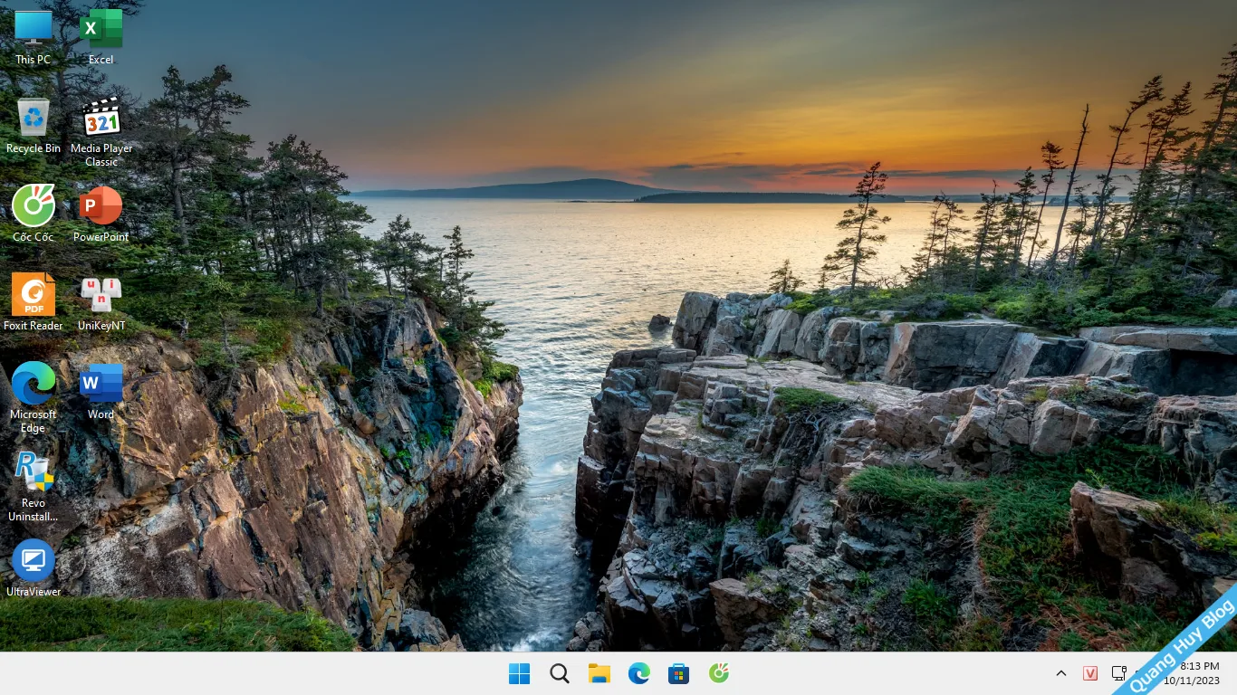Select the Foxit Reader desktop shortcut
The width and height of the screenshot is (1237, 695).
(x=34, y=303)
